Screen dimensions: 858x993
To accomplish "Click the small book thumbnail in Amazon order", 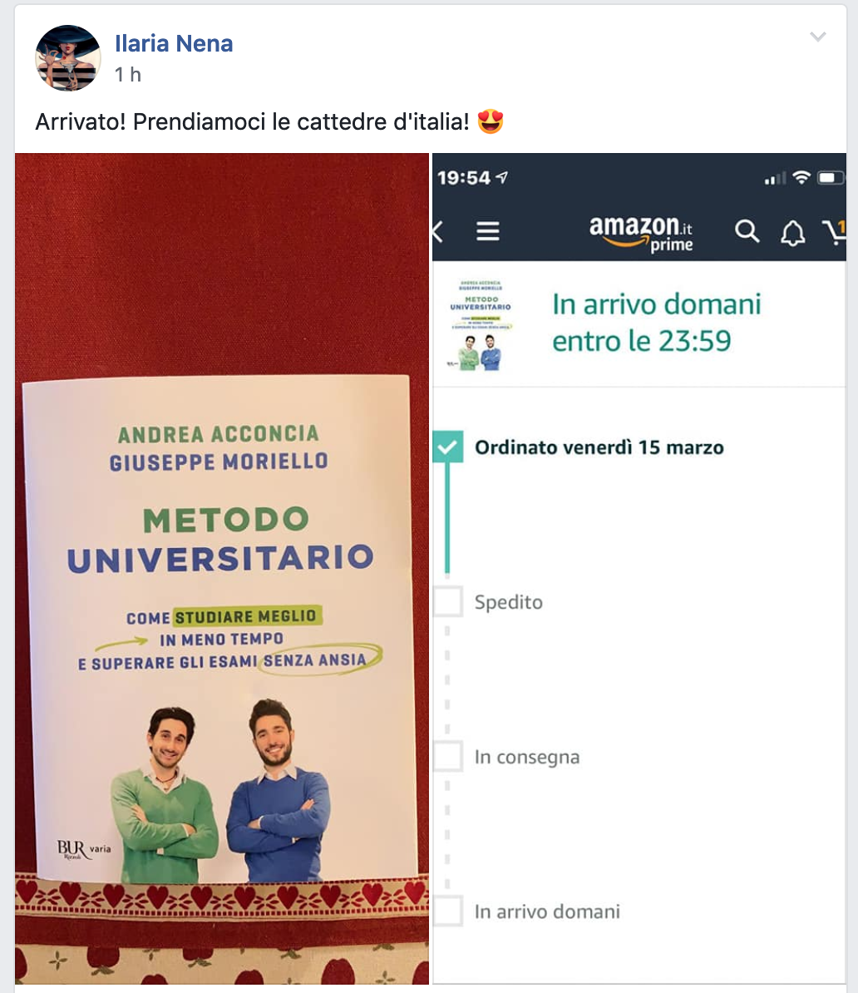I will (x=480, y=325).
